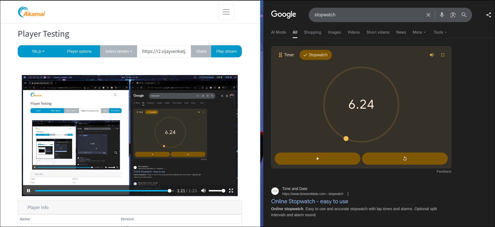Click the Google search magnifier icon

click(464, 15)
